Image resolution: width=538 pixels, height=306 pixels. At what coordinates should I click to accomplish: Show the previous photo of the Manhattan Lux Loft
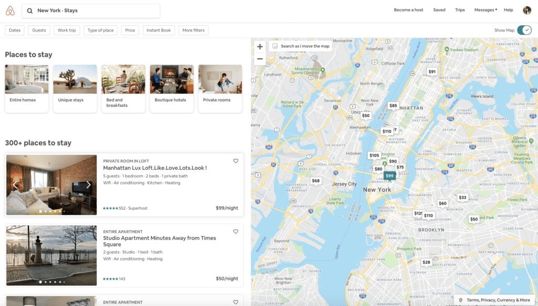[x=16, y=185]
